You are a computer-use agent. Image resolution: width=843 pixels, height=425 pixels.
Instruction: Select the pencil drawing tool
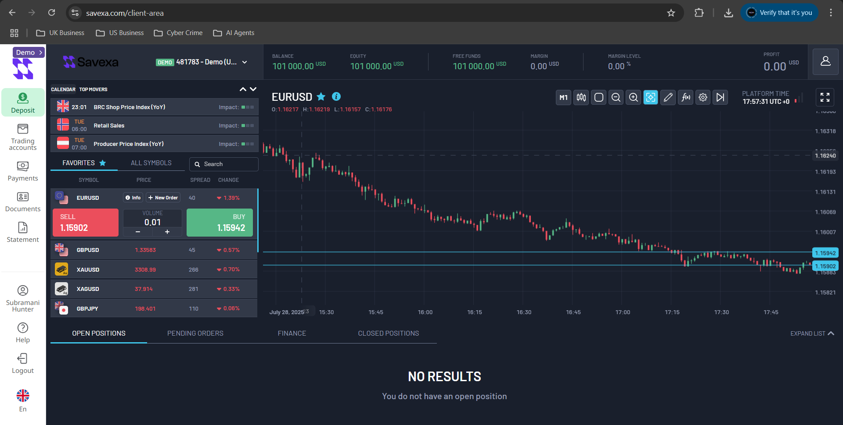tap(668, 97)
